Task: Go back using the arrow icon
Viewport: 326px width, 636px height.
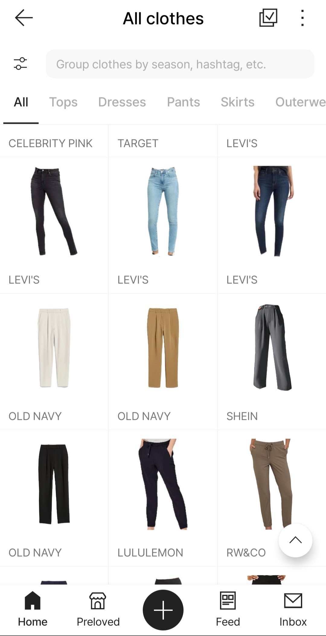Action: coord(24,18)
